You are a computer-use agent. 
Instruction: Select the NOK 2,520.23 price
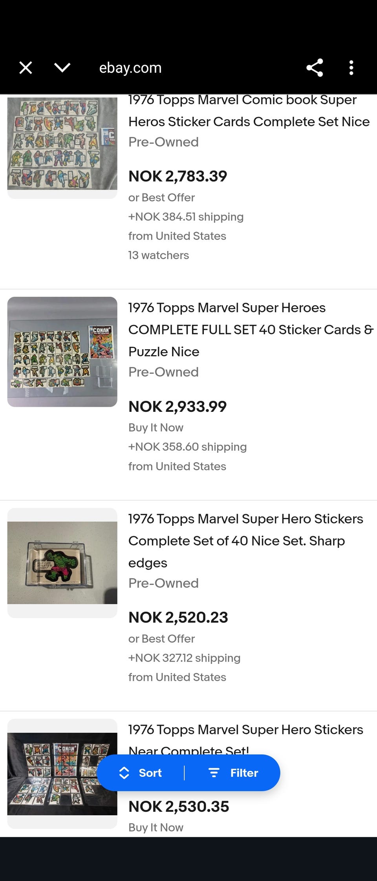[x=178, y=617]
